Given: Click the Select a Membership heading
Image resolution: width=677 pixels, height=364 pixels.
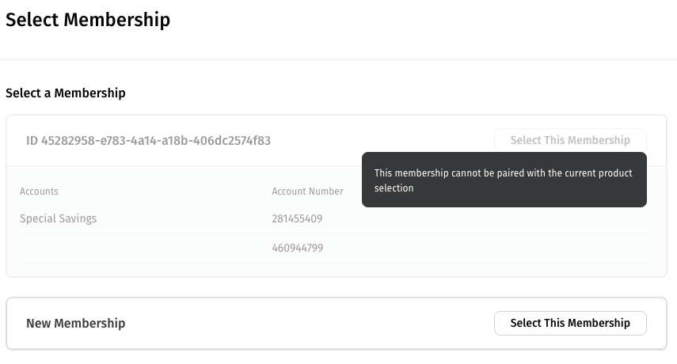Looking at the screenshot, I should [66, 93].
